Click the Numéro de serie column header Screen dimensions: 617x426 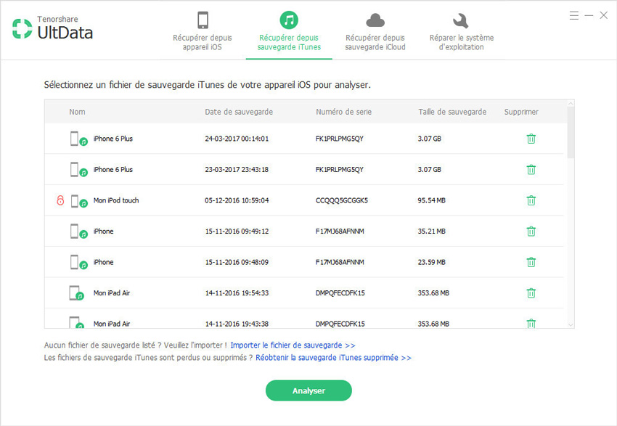[x=344, y=112]
